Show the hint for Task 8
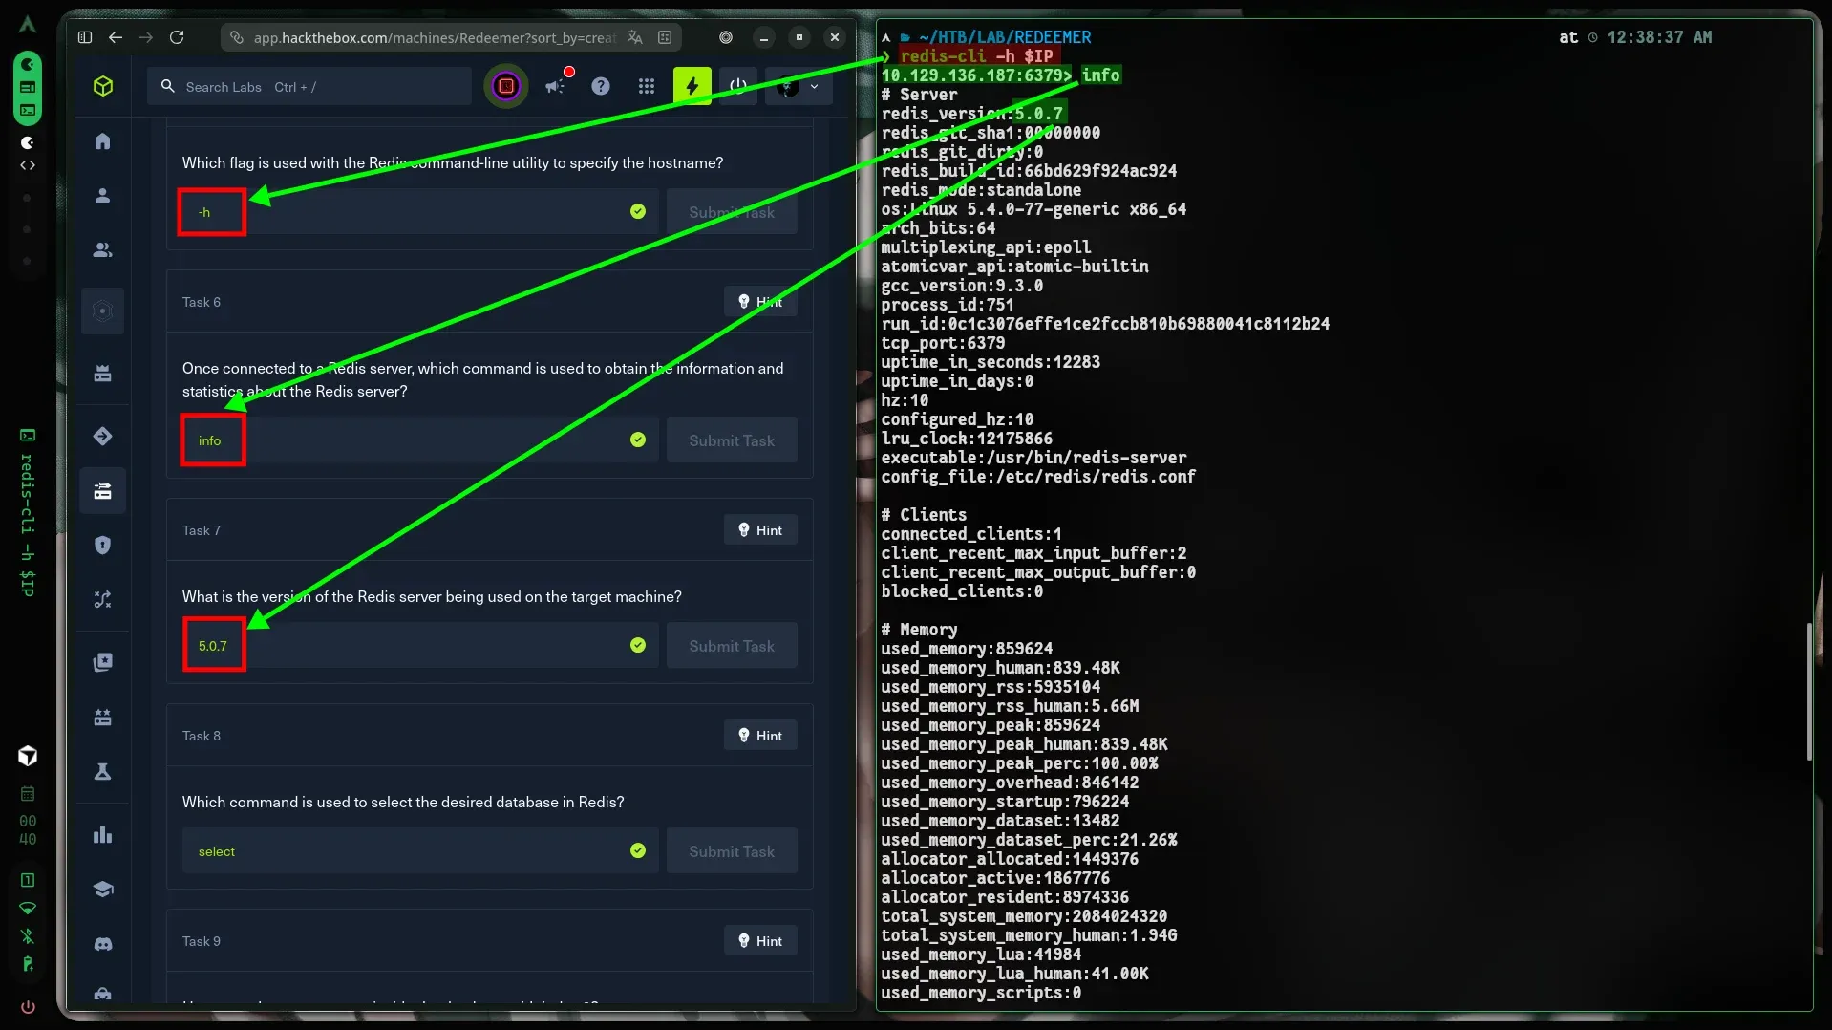1832x1030 pixels. (x=760, y=736)
